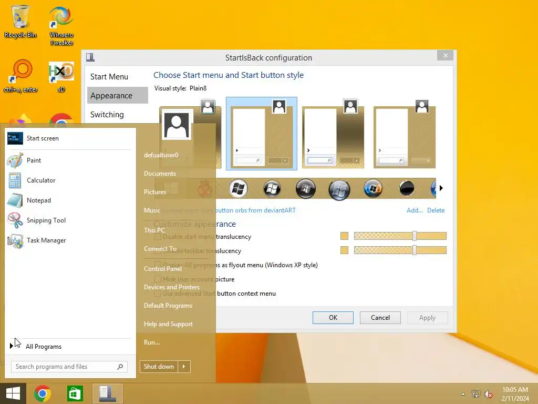Select the third Start menu style thumbnail
Viewport: 538px width, 404px height.
point(333,134)
